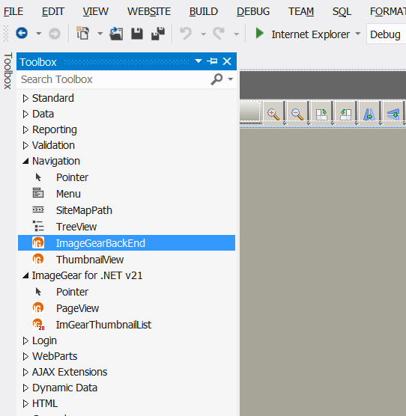Pin the Toolbox panel with Auto Hide

(x=212, y=61)
